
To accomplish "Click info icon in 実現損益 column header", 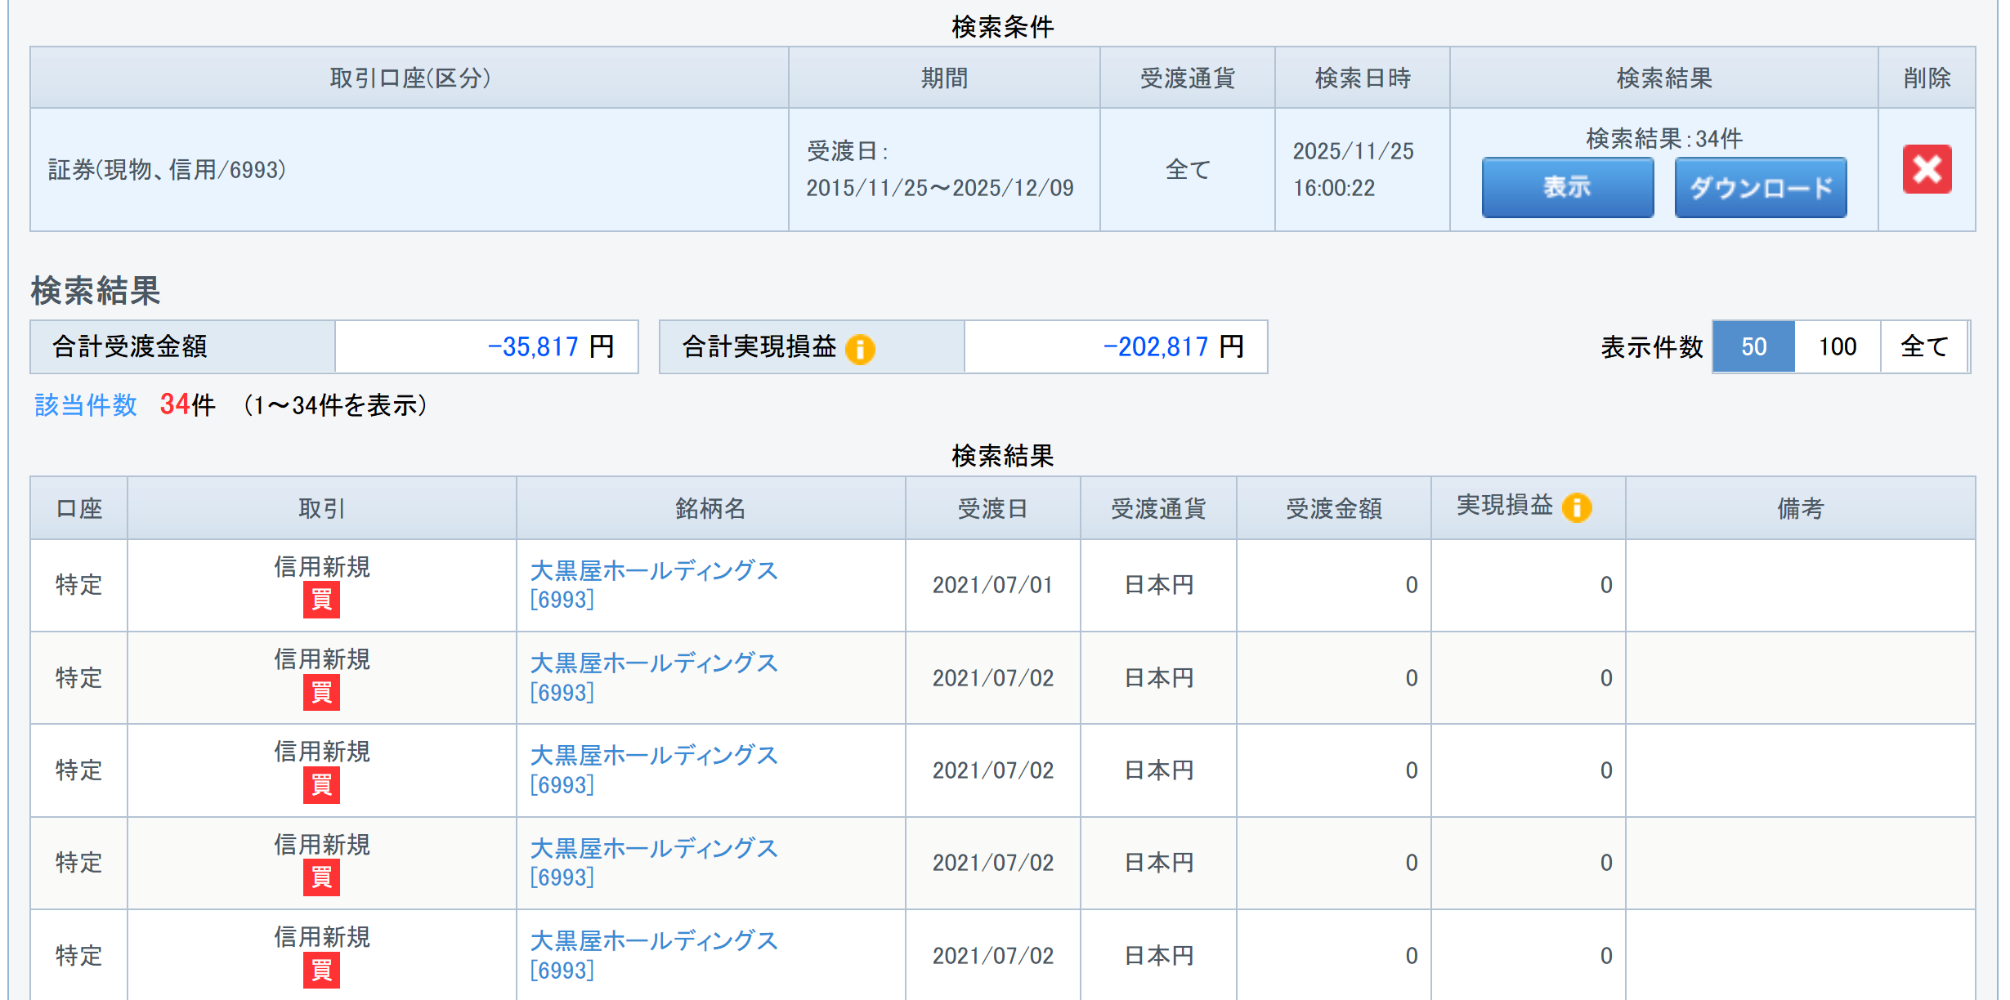I will [x=1576, y=507].
